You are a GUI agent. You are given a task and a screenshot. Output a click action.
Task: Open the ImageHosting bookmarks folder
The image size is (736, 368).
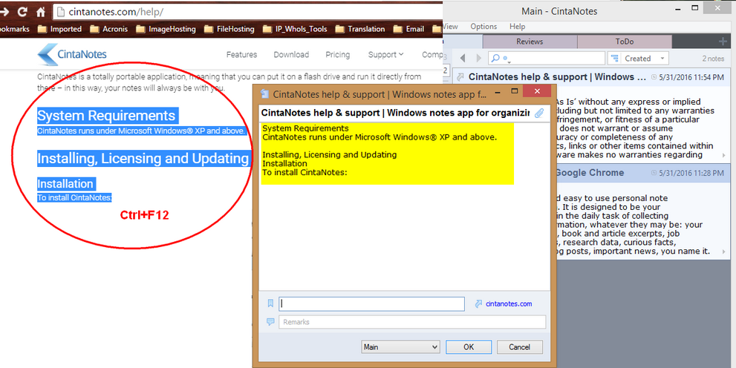(x=165, y=29)
